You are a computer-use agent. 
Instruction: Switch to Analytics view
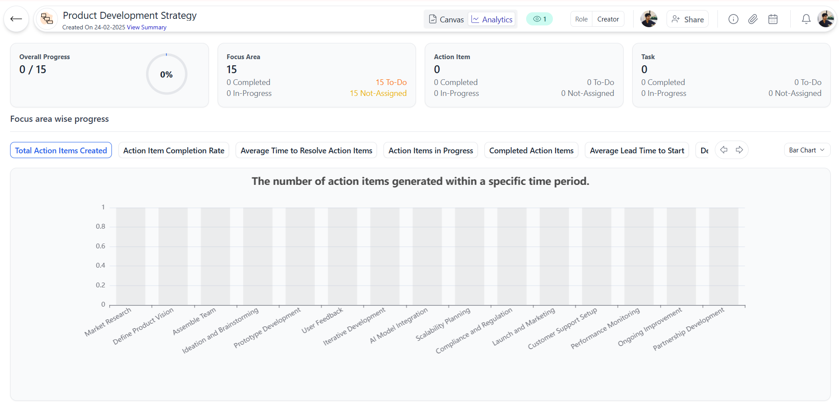point(492,19)
